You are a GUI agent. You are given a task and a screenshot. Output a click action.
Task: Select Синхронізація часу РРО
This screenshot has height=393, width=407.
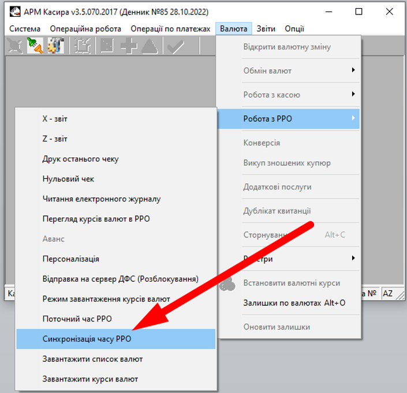pyautogui.click(x=87, y=339)
